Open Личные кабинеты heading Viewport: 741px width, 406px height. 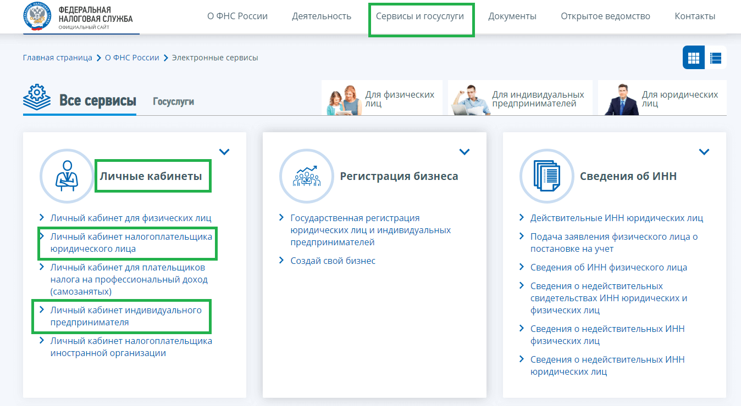151,176
